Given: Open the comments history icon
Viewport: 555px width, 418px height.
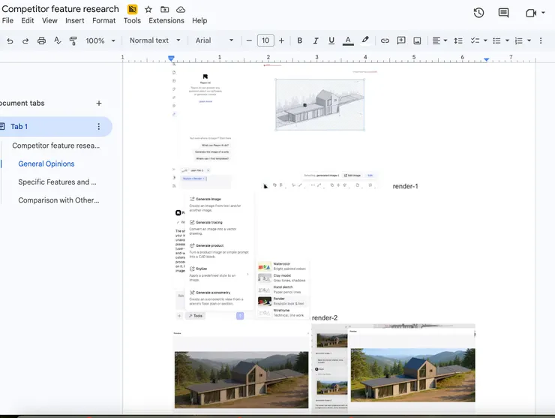Looking at the screenshot, I should (x=503, y=13).
